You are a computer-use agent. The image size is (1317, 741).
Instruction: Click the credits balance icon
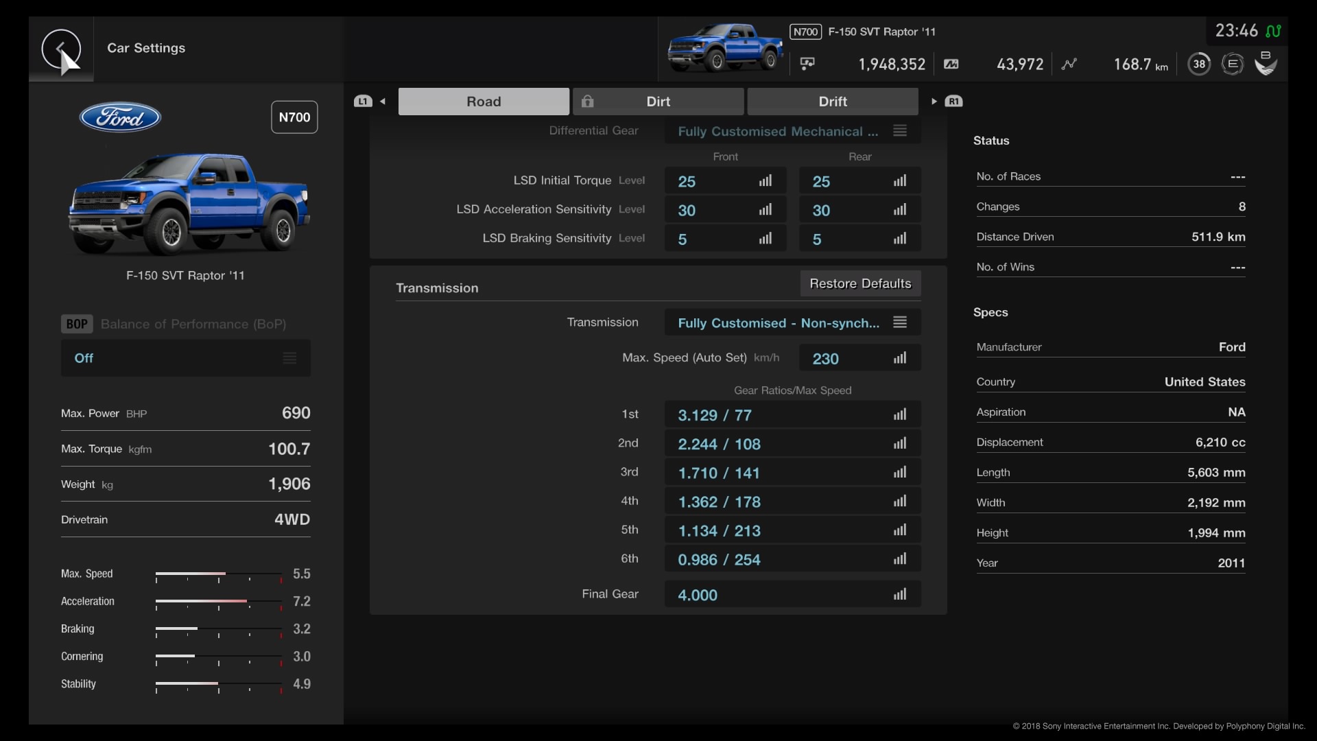click(x=807, y=64)
